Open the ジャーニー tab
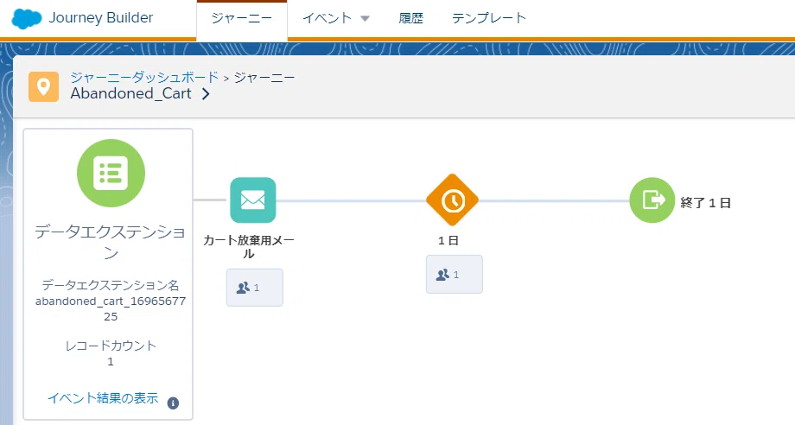This screenshot has height=425, width=795. tap(242, 19)
